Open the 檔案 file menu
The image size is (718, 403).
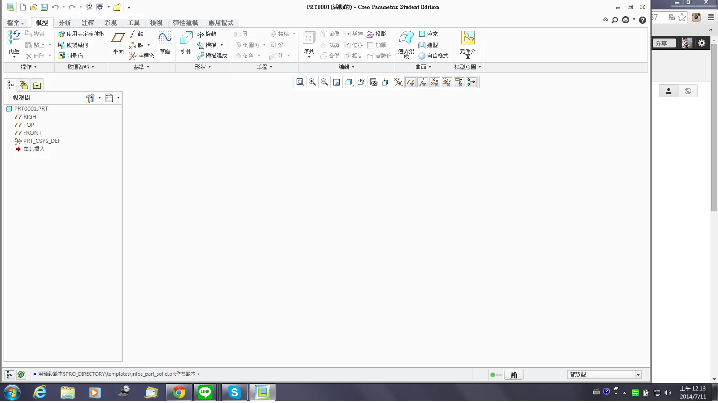coord(15,23)
